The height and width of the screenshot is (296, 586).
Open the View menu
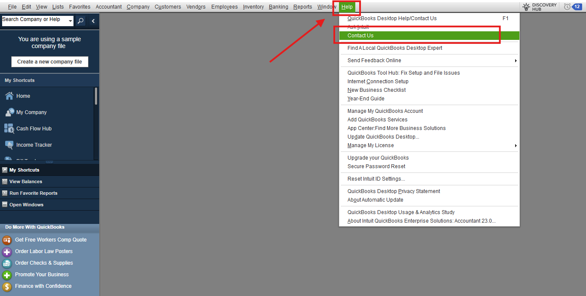point(42,7)
